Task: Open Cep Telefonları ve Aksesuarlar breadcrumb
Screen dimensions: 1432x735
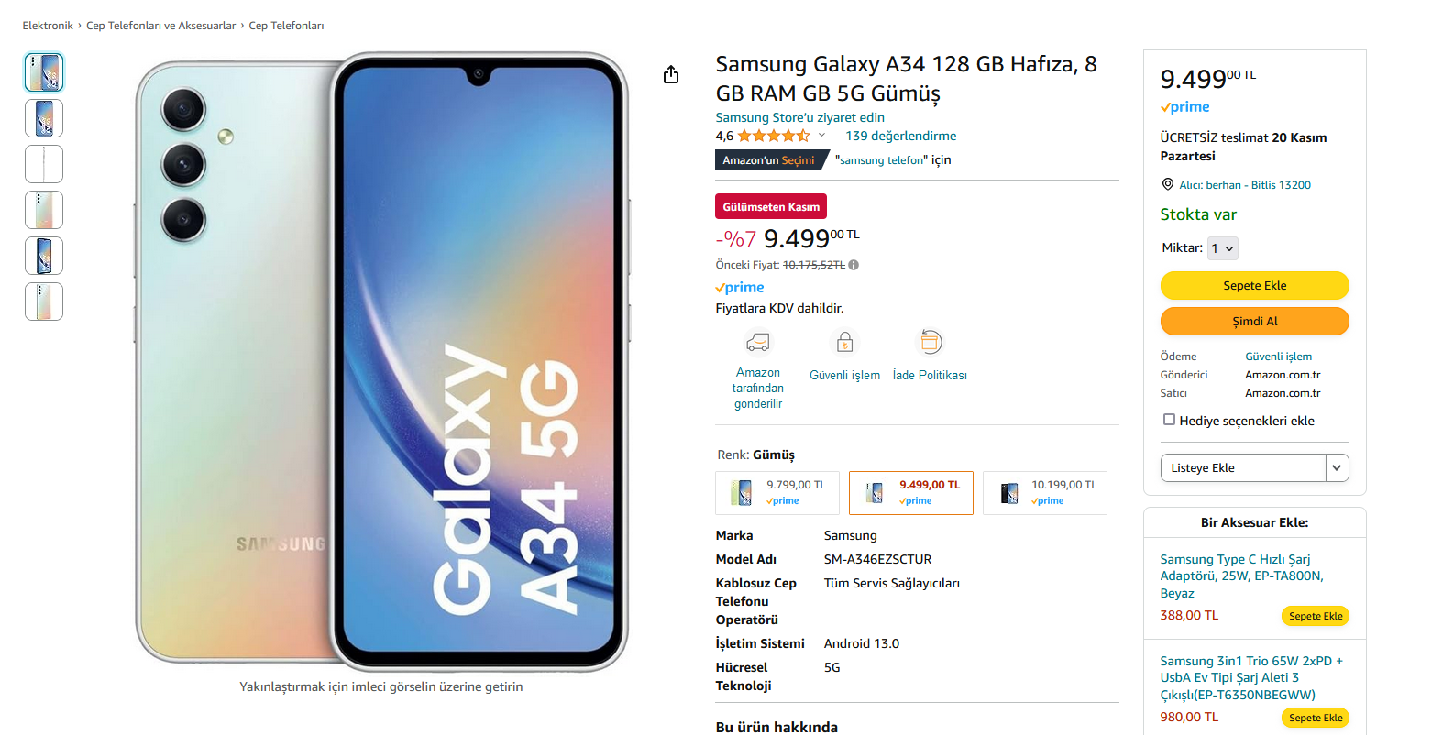Action: pyautogui.click(x=161, y=26)
